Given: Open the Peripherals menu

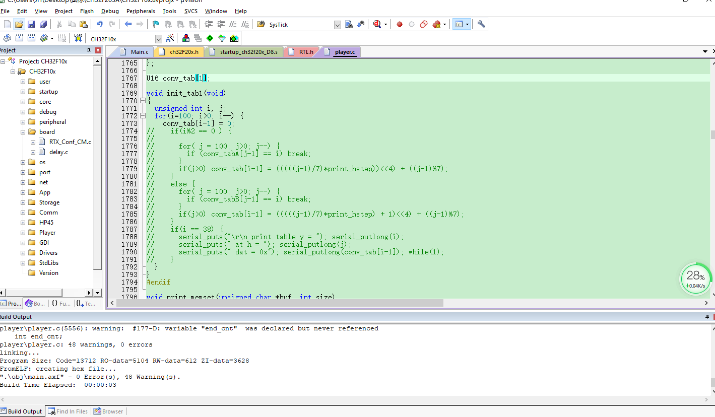Looking at the screenshot, I should coord(141,11).
